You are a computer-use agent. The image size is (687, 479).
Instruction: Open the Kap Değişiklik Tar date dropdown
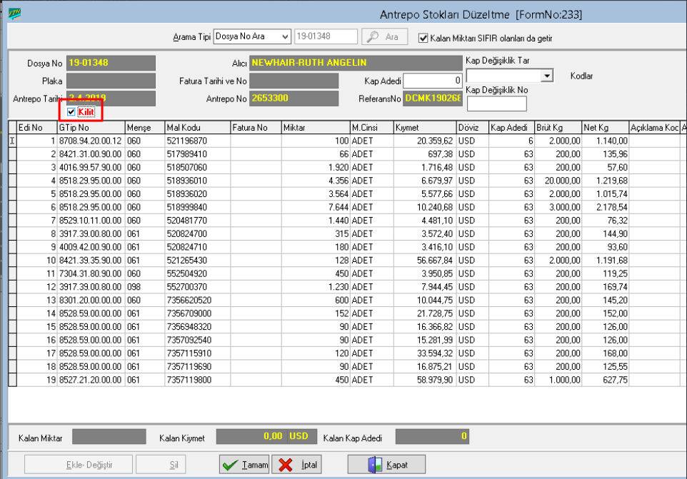click(546, 76)
